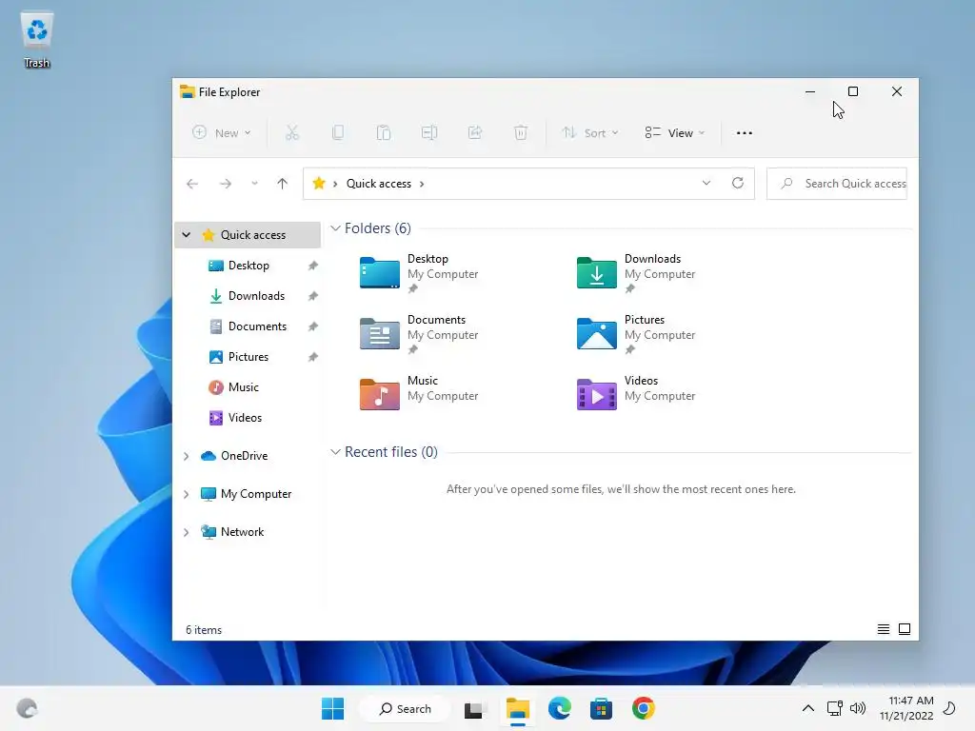Screen dimensions: 975x731
Task: Select Documents in the sidebar
Action: 257,326
